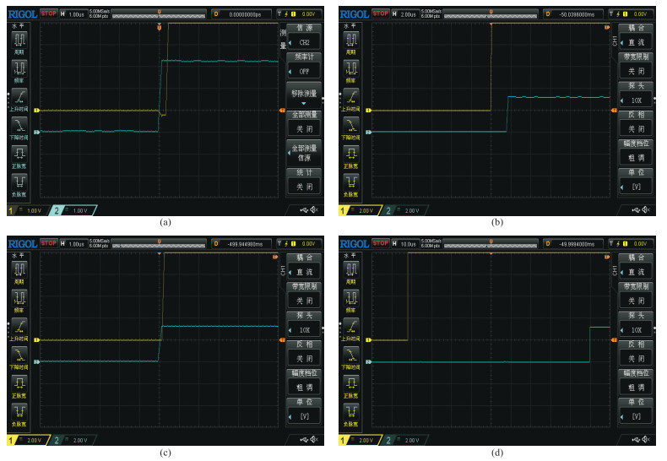Viewport: 667px width, 461px height.
Task: Toggle bandwidth limit (带宽限制) in panel (b)
Action: [634, 68]
